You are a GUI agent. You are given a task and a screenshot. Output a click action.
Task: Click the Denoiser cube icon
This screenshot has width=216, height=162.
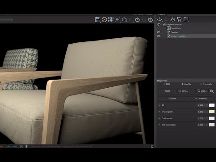[x=169, y=32]
